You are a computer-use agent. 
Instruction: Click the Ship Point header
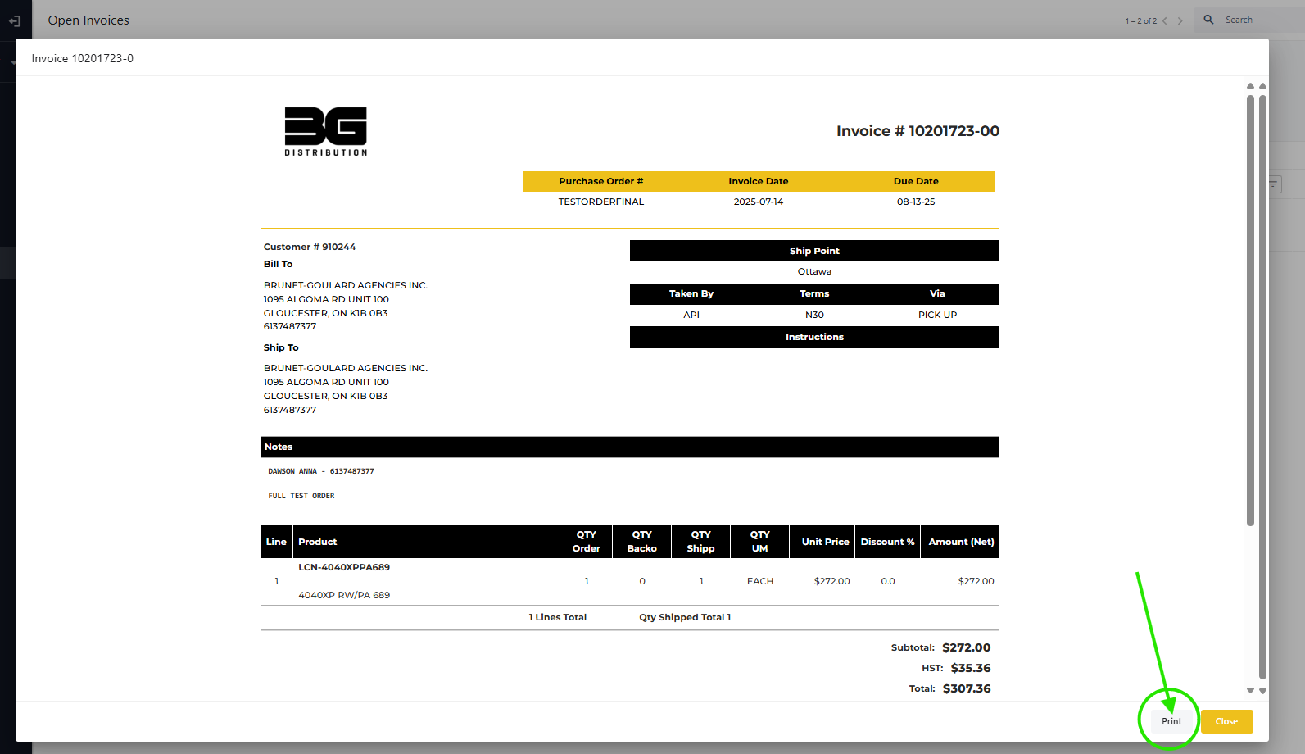click(814, 251)
